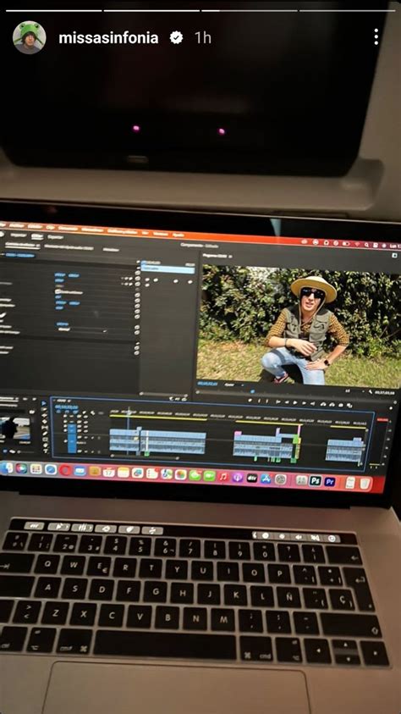Viewport: 401px width, 714px height.
Task: Open the Trash in the Dock
Action: [364, 483]
